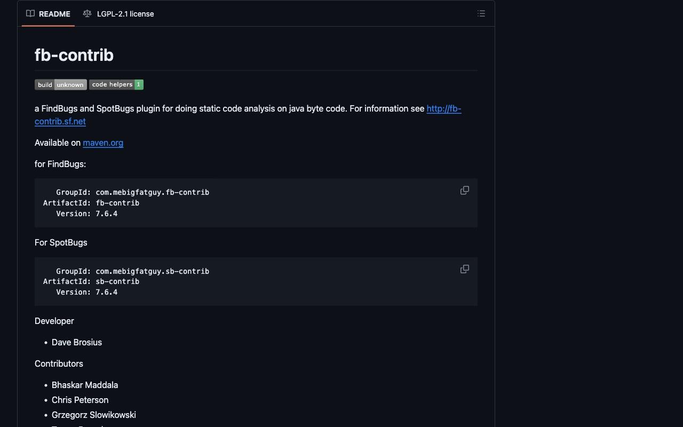The height and width of the screenshot is (427, 683).
Task: Click 'GroupId: com.mebigfatguy.fb-contrib' line
Action: 132,192
